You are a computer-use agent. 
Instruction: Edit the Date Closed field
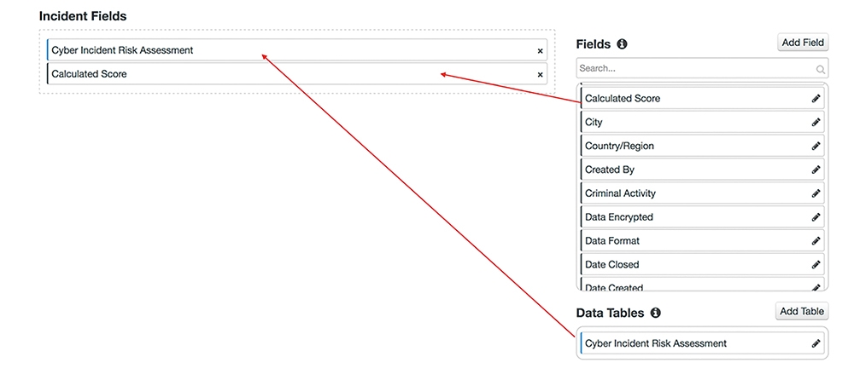816,265
